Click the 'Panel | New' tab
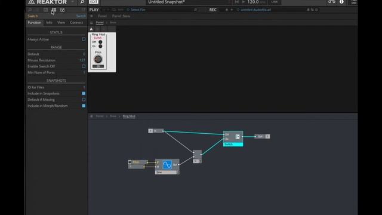This screenshot has height=215, width=382. pos(121,16)
